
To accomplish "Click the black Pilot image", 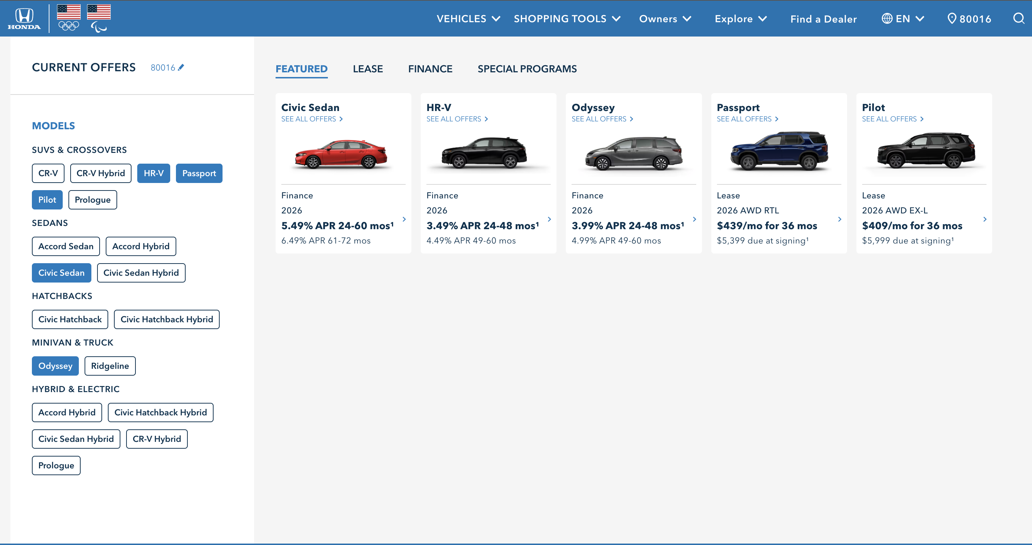I will coord(926,150).
